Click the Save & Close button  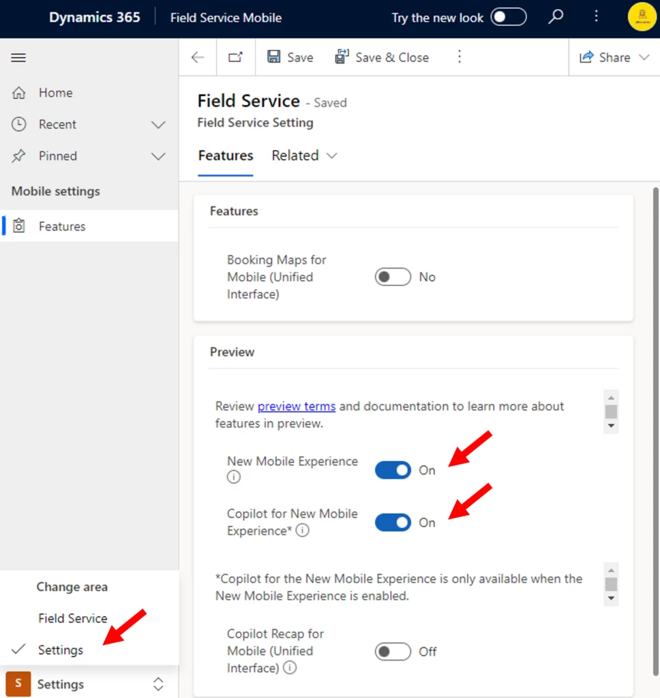(x=382, y=57)
